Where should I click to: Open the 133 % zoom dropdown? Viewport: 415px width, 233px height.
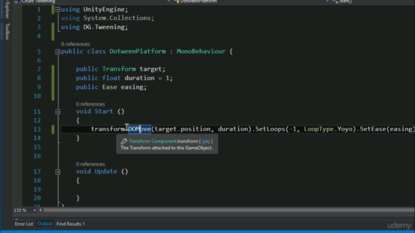(x=34, y=210)
